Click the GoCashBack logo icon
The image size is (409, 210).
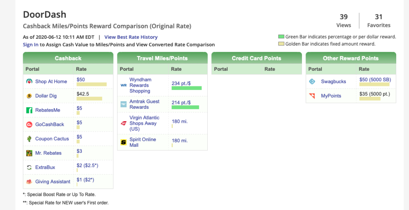(x=29, y=124)
